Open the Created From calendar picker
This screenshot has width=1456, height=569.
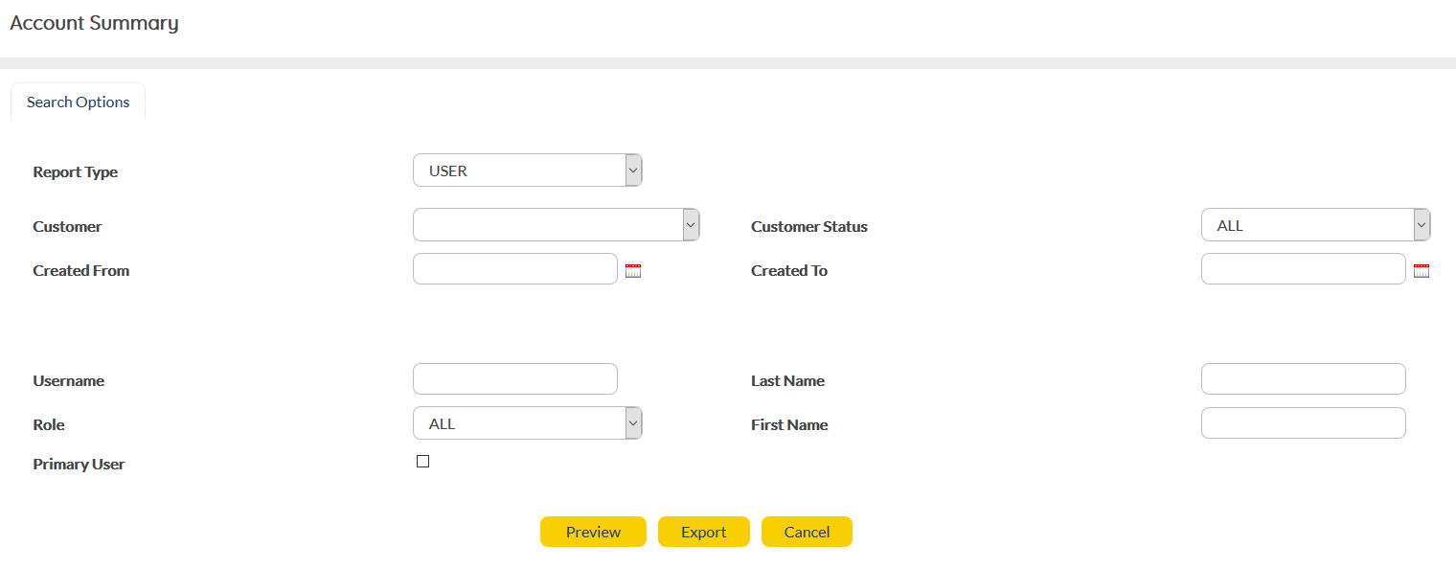click(632, 271)
